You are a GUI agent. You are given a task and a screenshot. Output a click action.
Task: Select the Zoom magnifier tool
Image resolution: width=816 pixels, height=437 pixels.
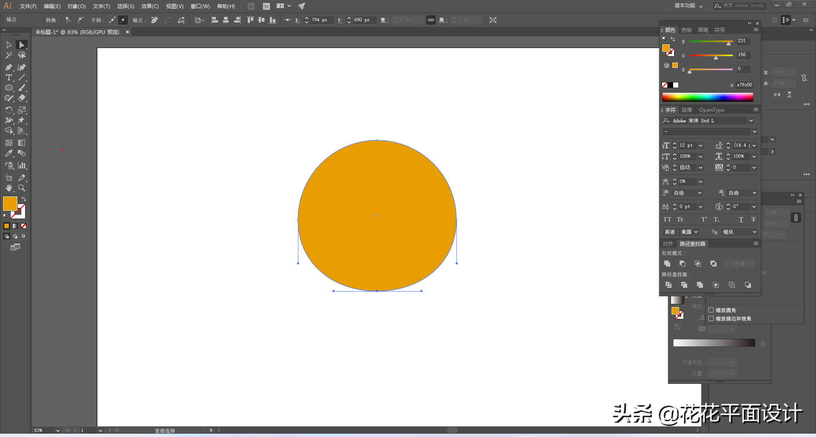pyautogui.click(x=22, y=188)
